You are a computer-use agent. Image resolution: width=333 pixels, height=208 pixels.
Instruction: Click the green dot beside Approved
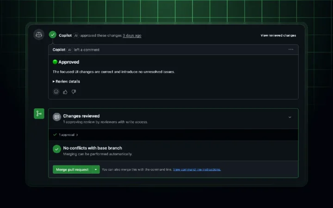point(55,62)
